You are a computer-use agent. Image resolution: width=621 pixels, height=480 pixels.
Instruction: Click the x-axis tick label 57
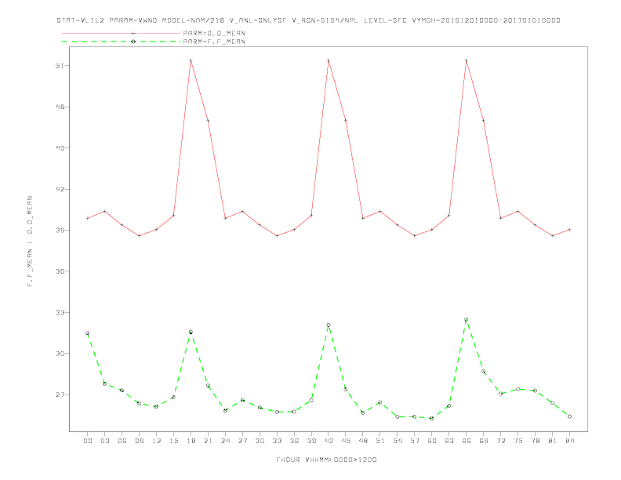click(415, 441)
